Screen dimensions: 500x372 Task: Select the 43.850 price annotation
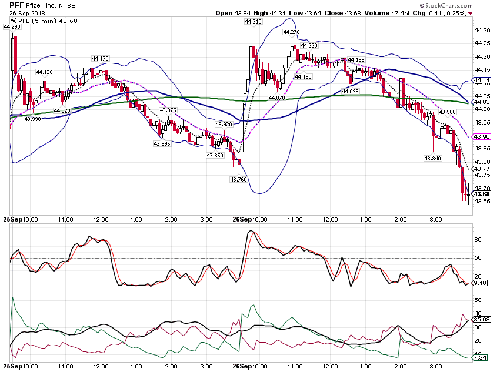point(215,155)
